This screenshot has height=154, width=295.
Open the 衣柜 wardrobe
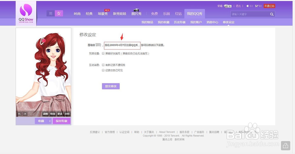67,114
